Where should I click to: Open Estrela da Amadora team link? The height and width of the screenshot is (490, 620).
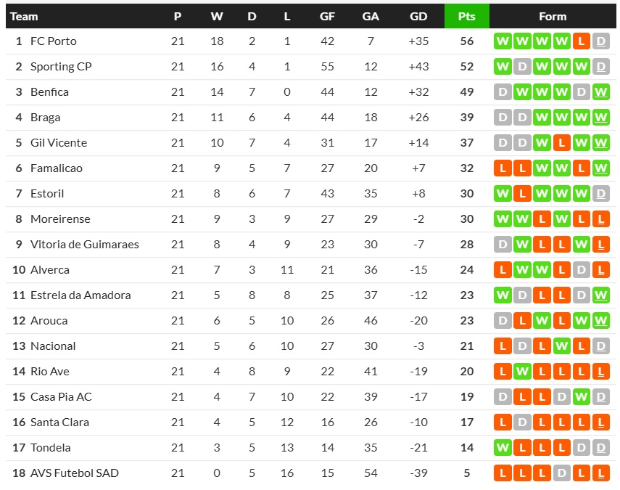tap(80, 295)
